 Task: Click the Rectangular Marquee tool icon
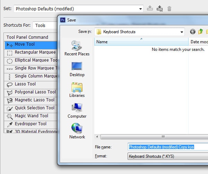point(10,53)
